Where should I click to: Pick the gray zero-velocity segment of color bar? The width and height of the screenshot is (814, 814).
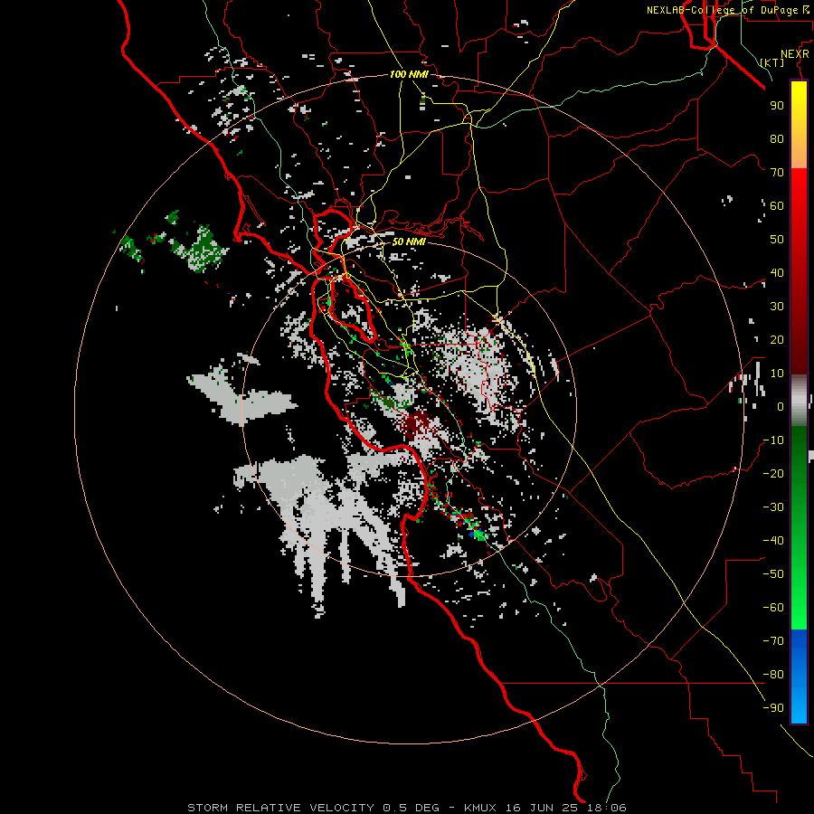799,401
